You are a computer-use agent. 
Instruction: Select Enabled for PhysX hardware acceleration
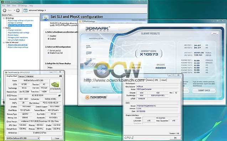pyautogui.click(x=48, y=39)
